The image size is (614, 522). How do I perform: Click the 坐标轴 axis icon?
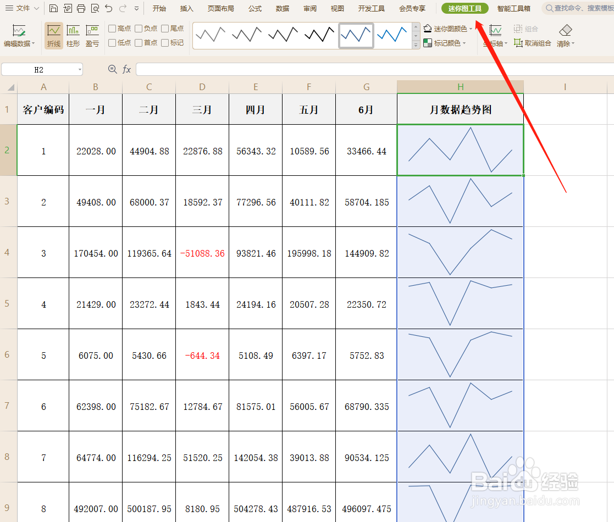point(495,31)
